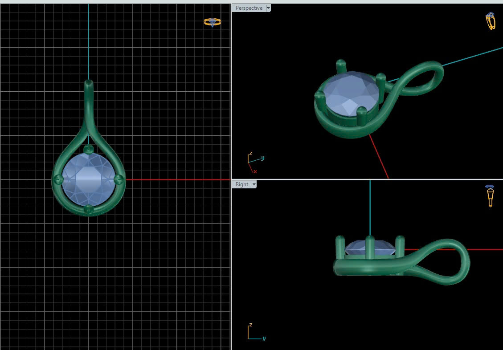Select the Right viewport title
503x350 pixels.
click(x=242, y=184)
